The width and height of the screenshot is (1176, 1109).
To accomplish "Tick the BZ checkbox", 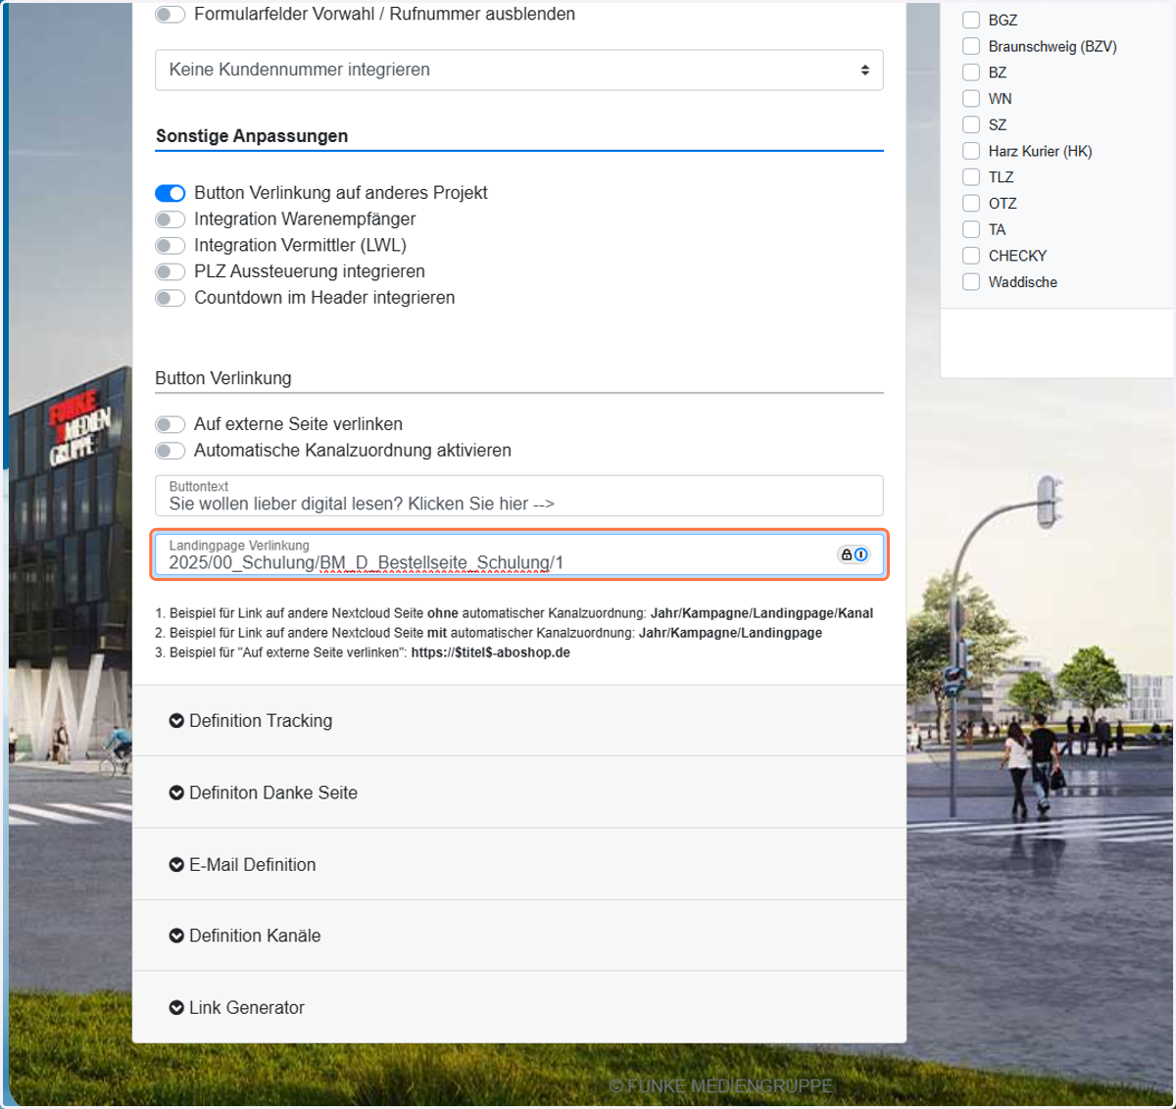I will point(971,72).
